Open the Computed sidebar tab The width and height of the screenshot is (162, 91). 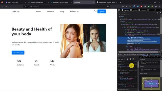click(152, 57)
